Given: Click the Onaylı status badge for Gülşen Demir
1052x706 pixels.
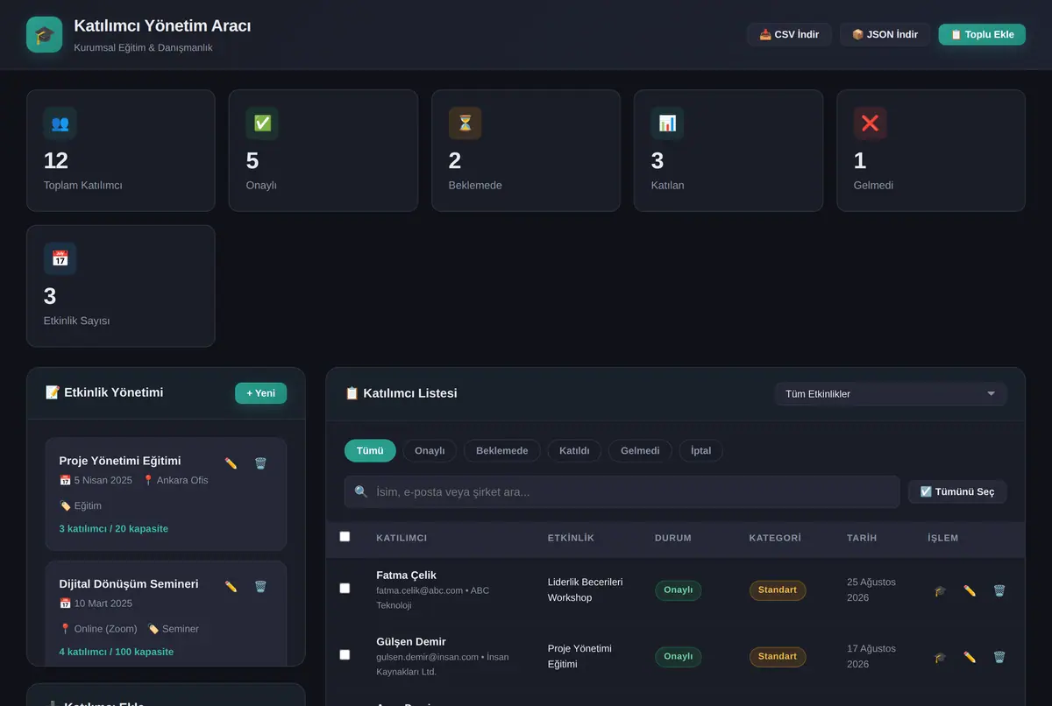Looking at the screenshot, I should pos(679,657).
